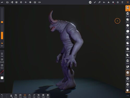This screenshot has height=98, width=130.
Task: Click the Reset camera view button
Action: pyautogui.click(x=16, y=96)
